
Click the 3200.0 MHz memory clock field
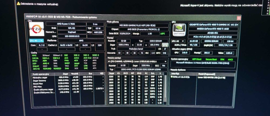pyautogui.click(x=123, y=45)
